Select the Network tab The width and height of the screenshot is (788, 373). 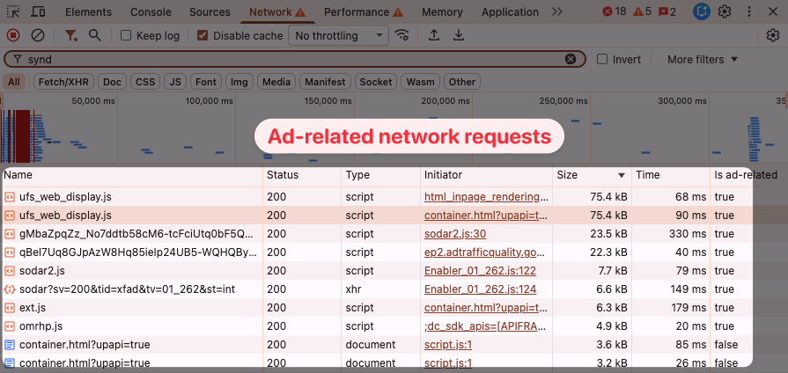tap(277, 12)
